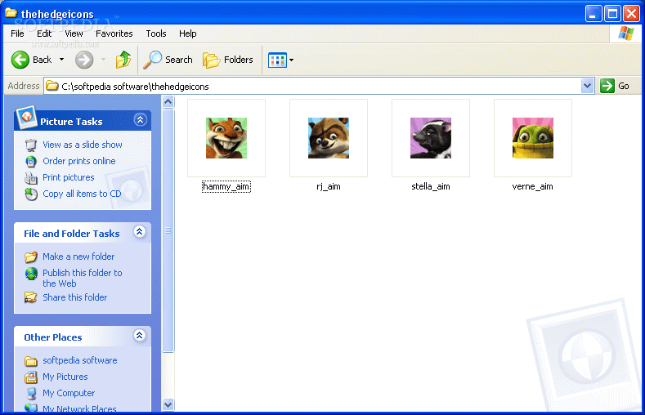Click the sidebar vertical scrollbar thumb
The height and width of the screenshot is (415, 645).
pos(168,230)
